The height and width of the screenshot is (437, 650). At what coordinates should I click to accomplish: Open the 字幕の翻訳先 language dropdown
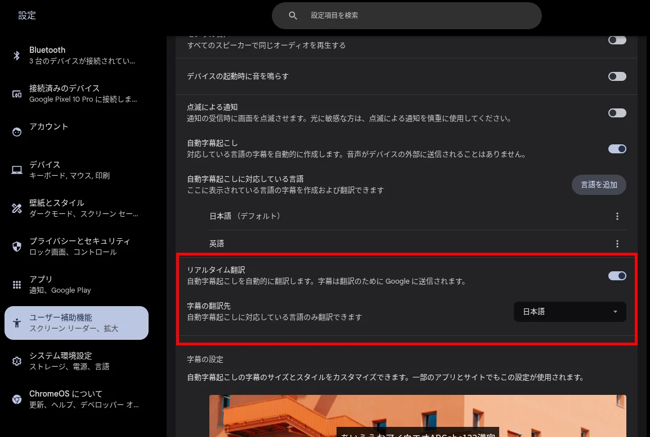(x=570, y=311)
